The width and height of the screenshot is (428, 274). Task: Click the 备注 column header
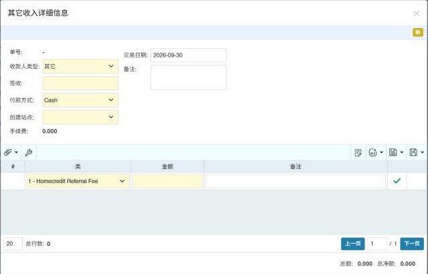click(x=296, y=166)
